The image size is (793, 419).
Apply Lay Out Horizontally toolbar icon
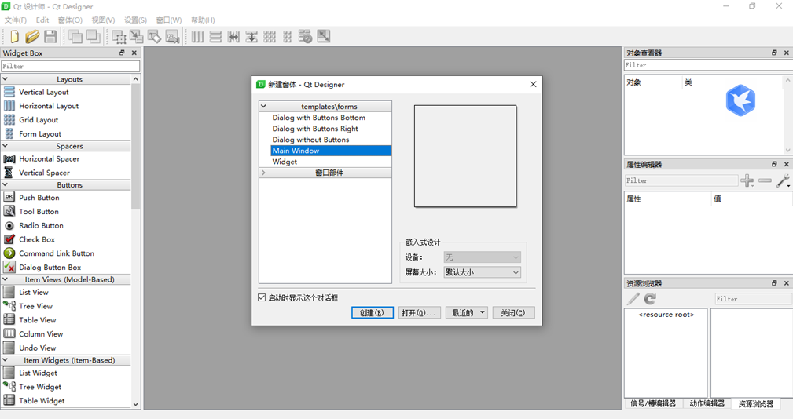pos(197,36)
